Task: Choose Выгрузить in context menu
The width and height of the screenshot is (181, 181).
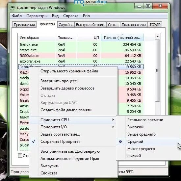Action: (x=74, y=166)
